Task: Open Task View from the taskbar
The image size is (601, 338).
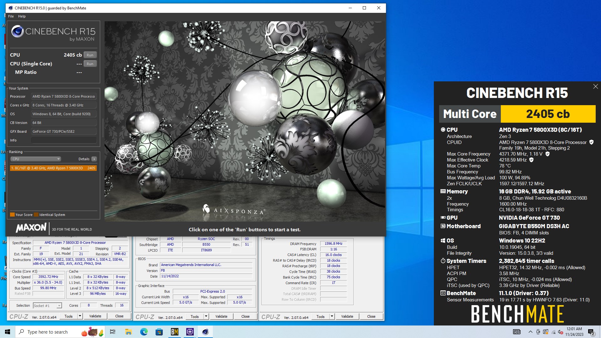Action: point(113,332)
